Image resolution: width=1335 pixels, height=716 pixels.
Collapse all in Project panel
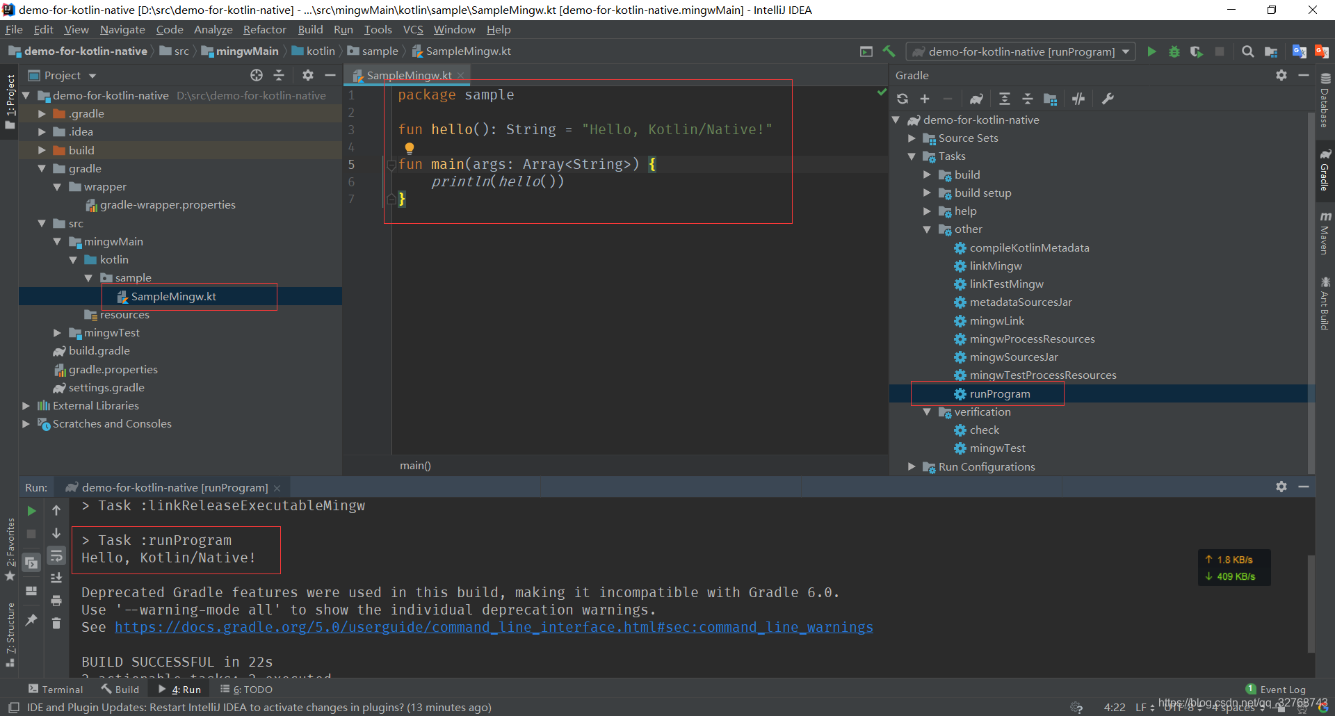279,75
